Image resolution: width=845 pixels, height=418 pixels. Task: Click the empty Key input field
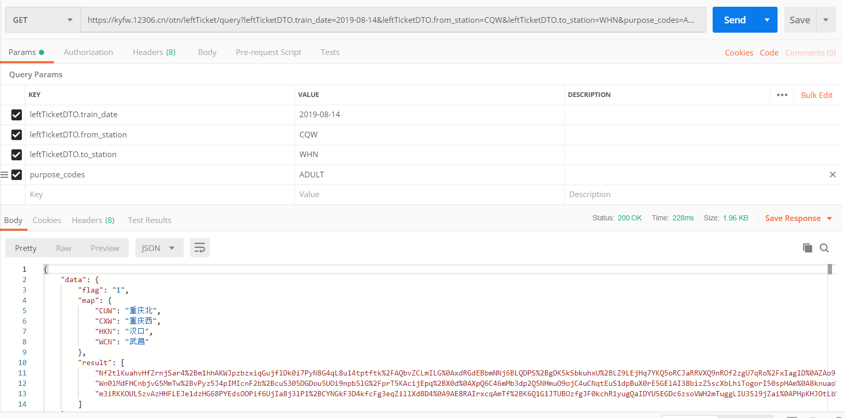click(160, 194)
